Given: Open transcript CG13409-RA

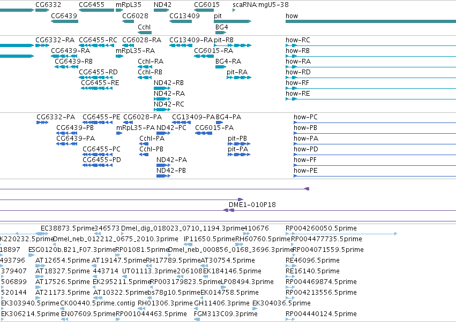Looking at the screenshot, I should 191,40.
